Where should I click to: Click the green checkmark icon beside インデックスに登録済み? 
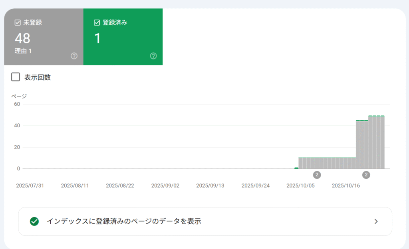click(34, 221)
